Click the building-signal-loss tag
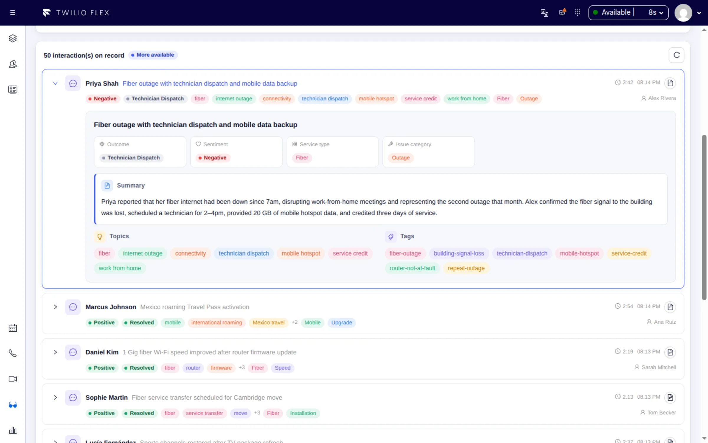The height and width of the screenshot is (443, 708). tap(459, 253)
